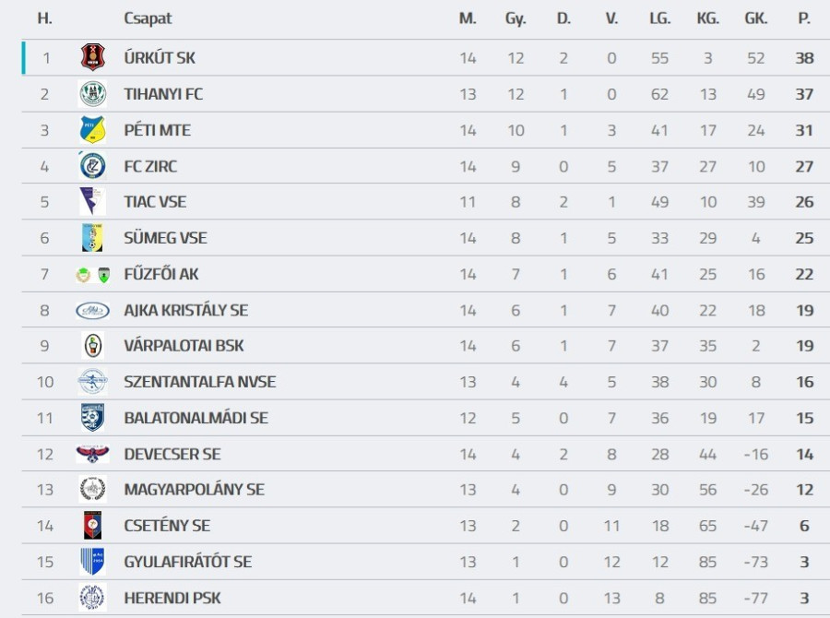This screenshot has height=618, width=830.
Task: Open the Gyulafirátót SE striped crest
Action: (92, 562)
